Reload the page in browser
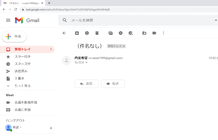This screenshot has height=140, width=218. 16,10
